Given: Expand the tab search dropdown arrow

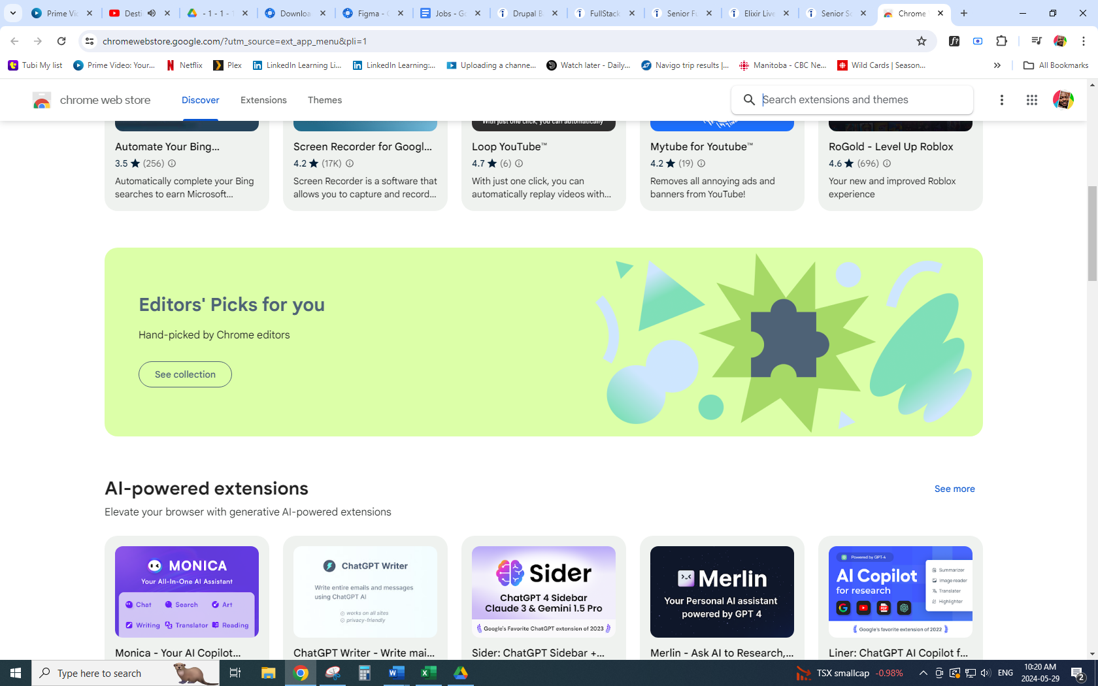Looking at the screenshot, I should pos(12,13).
